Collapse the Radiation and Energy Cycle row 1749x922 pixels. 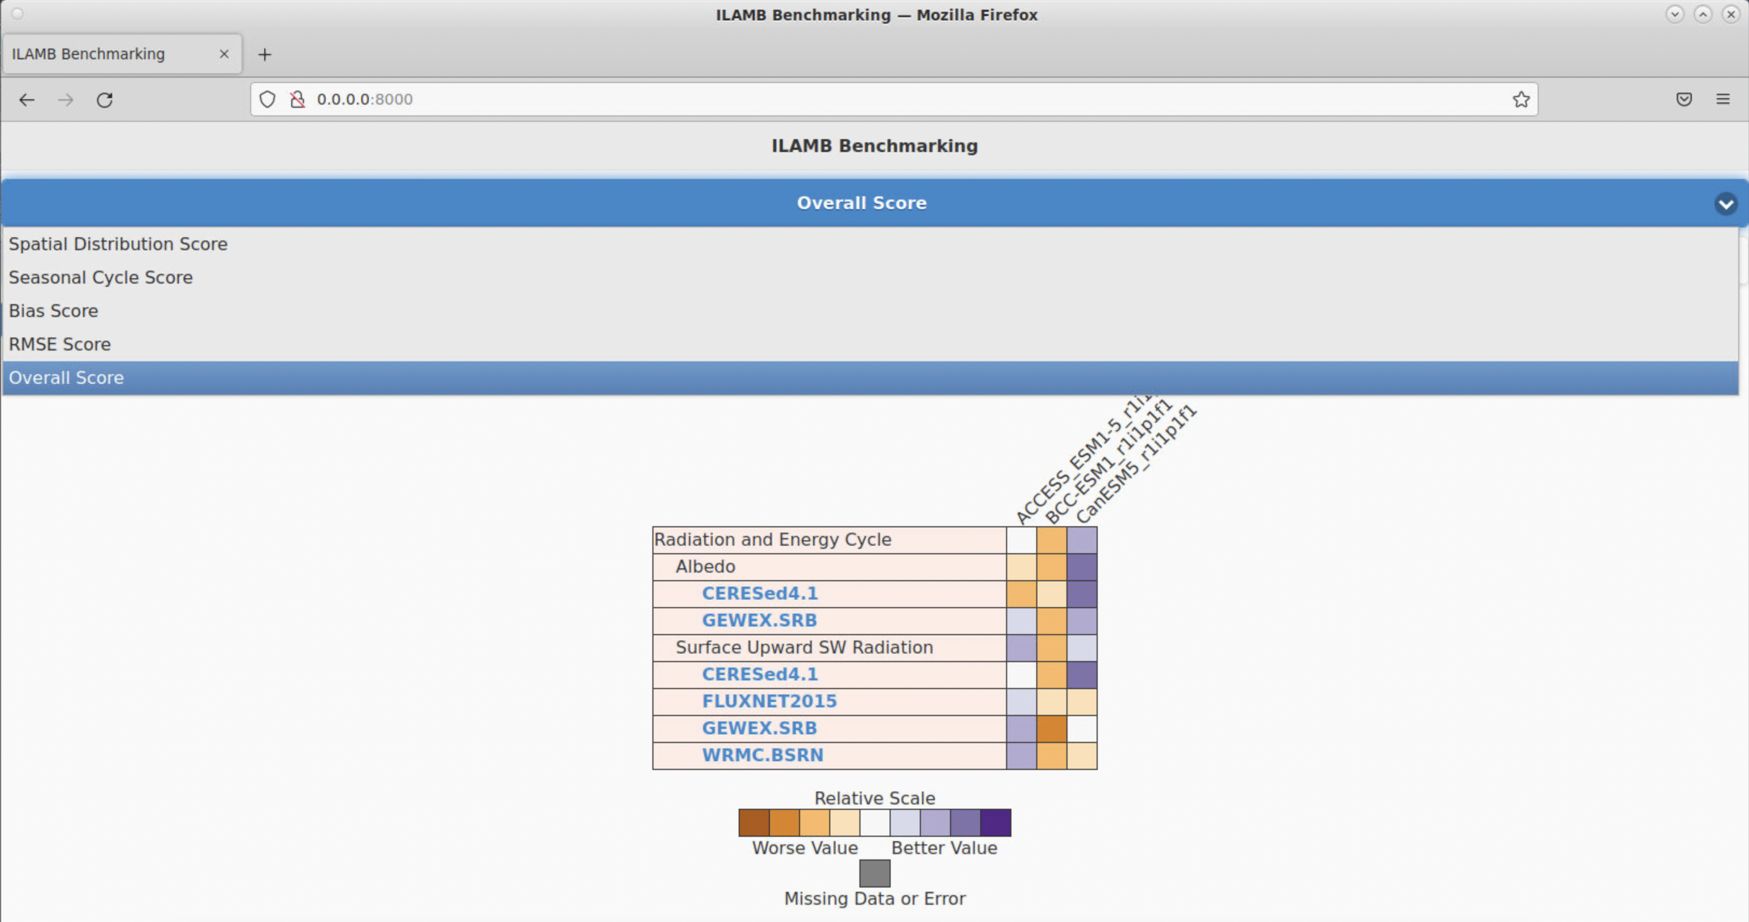(x=829, y=540)
